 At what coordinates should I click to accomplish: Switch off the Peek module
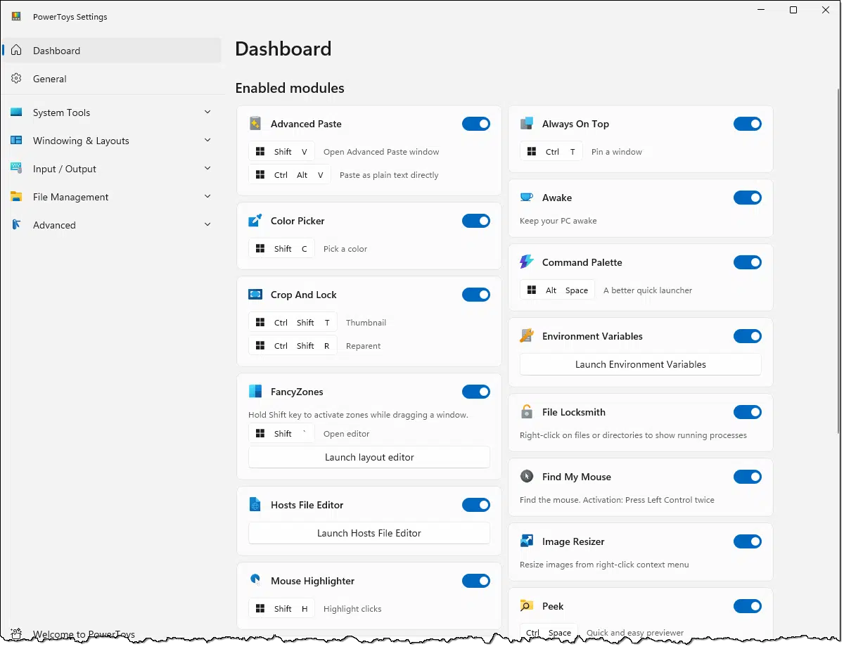tap(748, 606)
